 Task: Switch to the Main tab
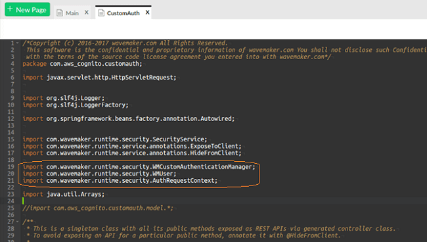pyautogui.click(x=72, y=12)
